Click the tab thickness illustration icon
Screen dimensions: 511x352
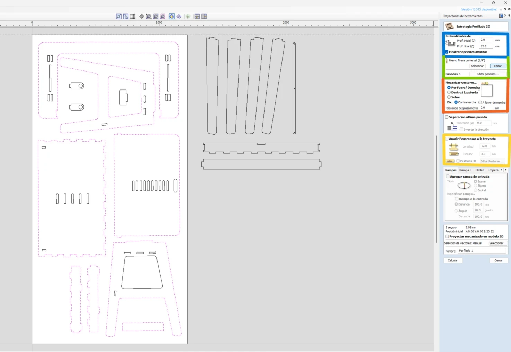(x=454, y=154)
